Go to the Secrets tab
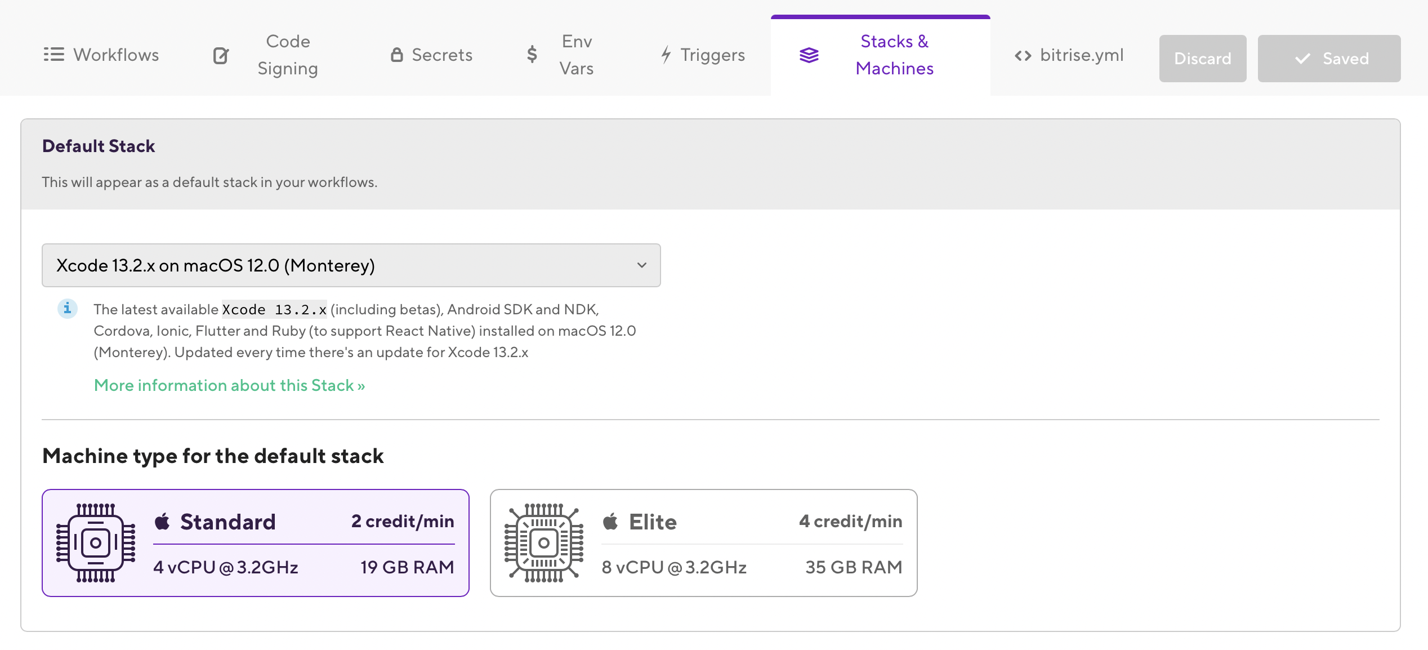Image resolution: width=1428 pixels, height=650 pixels. [x=442, y=55]
